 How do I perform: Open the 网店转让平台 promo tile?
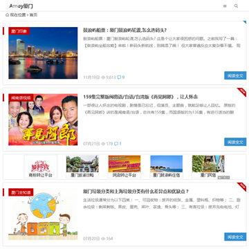[124, 167]
